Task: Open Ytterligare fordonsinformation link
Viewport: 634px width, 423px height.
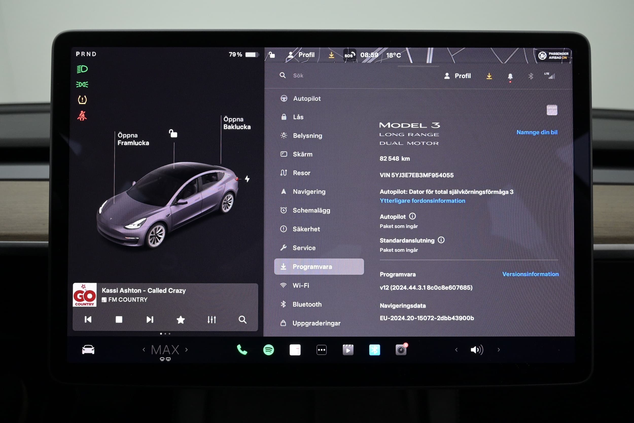Action: (422, 201)
